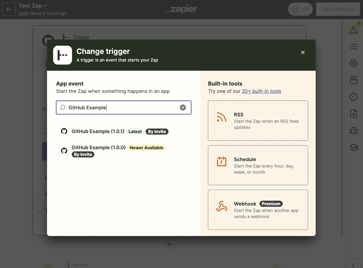The width and height of the screenshot is (363, 268).
Task: Open Zap settings gear in sidebar
Action: pos(354,63)
